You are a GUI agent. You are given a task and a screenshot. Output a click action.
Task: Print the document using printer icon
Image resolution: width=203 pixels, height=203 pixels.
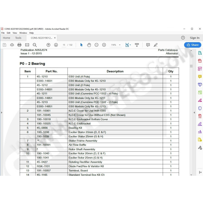click(x=19, y=45)
